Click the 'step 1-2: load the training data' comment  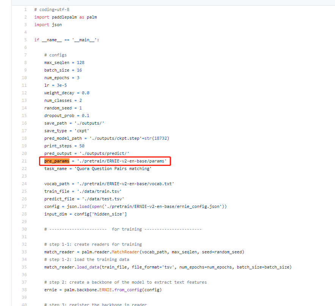[x=87, y=260]
